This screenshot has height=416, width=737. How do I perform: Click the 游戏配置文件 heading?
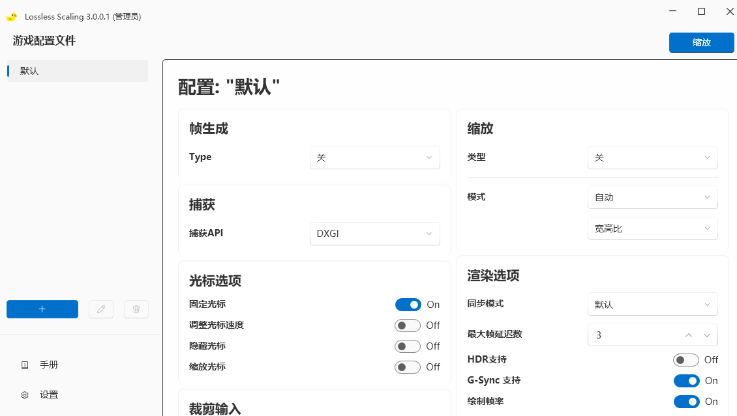point(44,41)
